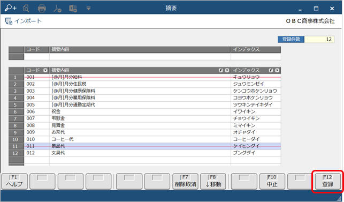Click the OBC商事株式会社 company name
Screen dimensions: 344x202
[x=310, y=21]
